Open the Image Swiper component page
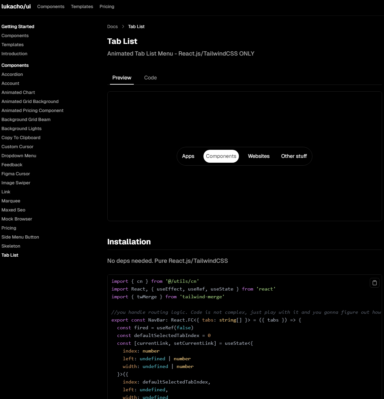 tap(16, 183)
